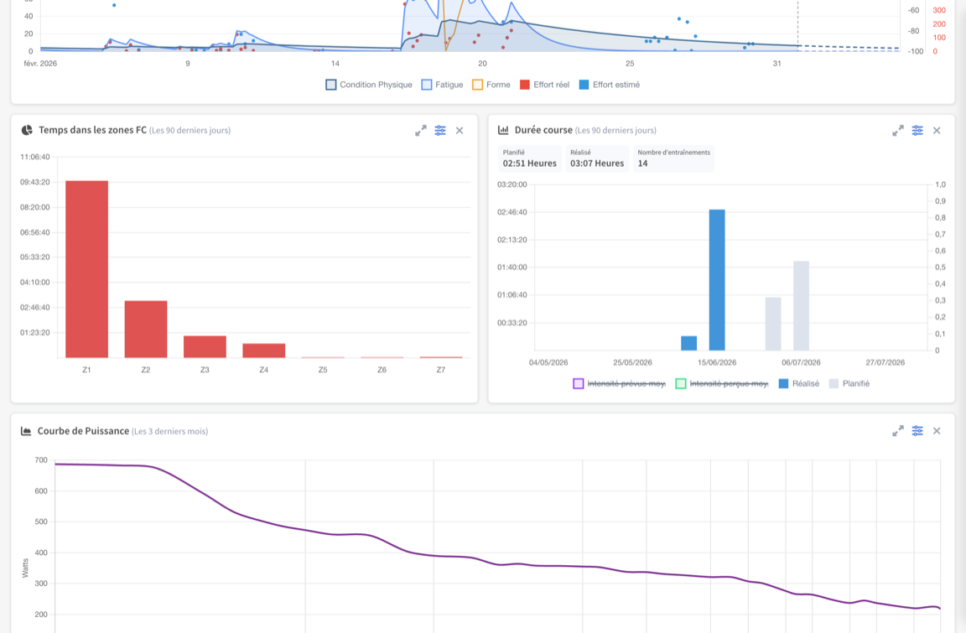Image resolution: width=966 pixels, height=633 pixels.
Task: Toggle the Fatigue legend series
Action: 443,85
